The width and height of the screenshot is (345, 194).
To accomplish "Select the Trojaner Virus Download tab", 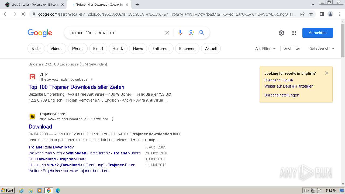I will pos(98,5).
